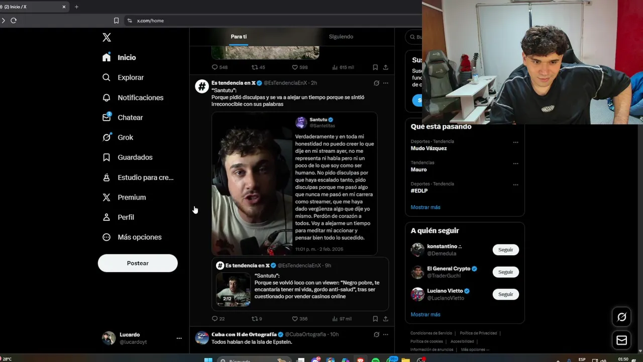This screenshot has width=643, height=362.
Task: Open File Explorer folder on taskbar
Action: point(406,360)
